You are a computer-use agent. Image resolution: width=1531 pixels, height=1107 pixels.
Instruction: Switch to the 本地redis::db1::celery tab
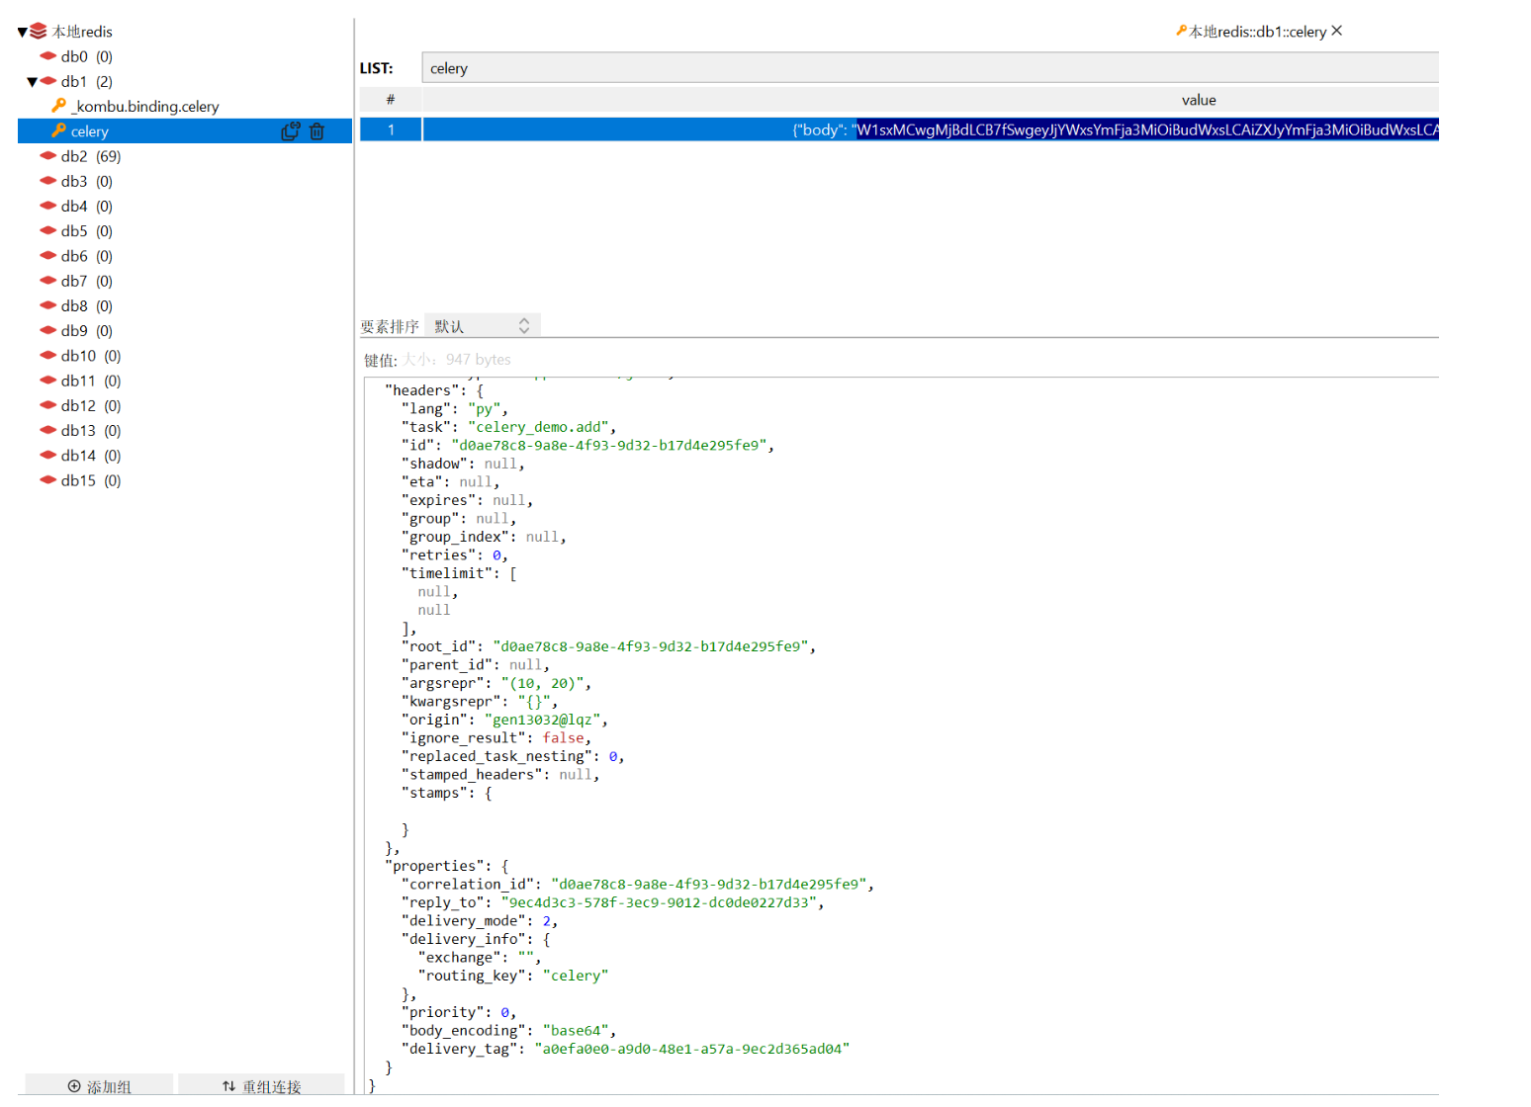tap(1257, 32)
